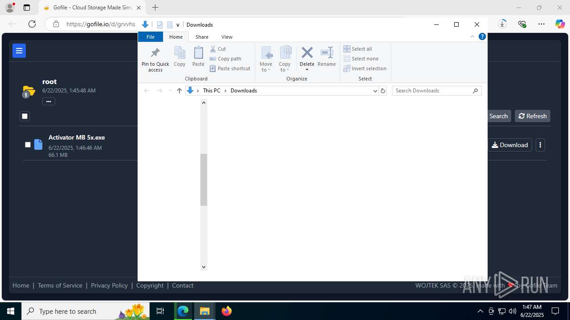The image size is (570, 320).
Task: Open Firefox from the taskbar
Action: [x=227, y=311]
